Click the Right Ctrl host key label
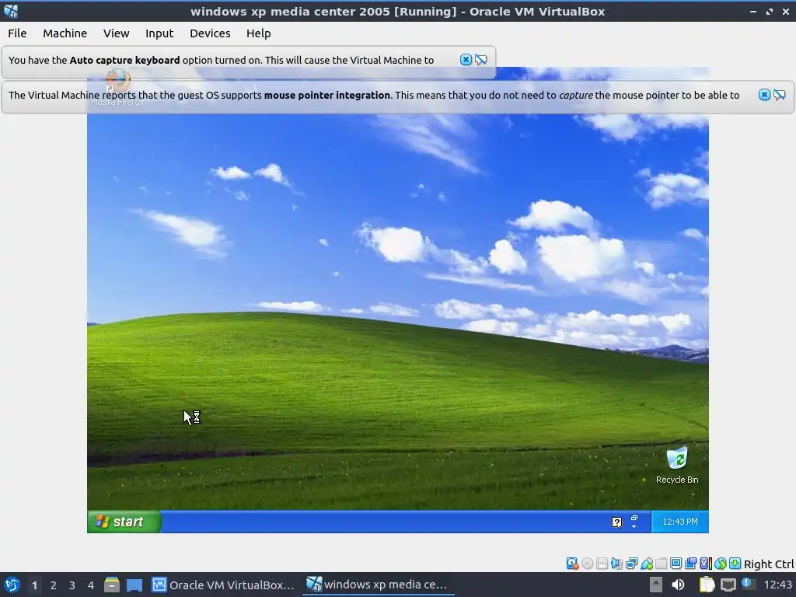 tap(769, 564)
